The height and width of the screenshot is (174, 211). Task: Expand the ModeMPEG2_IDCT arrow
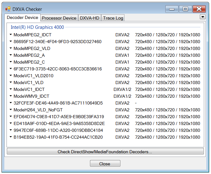click(11, 34)
